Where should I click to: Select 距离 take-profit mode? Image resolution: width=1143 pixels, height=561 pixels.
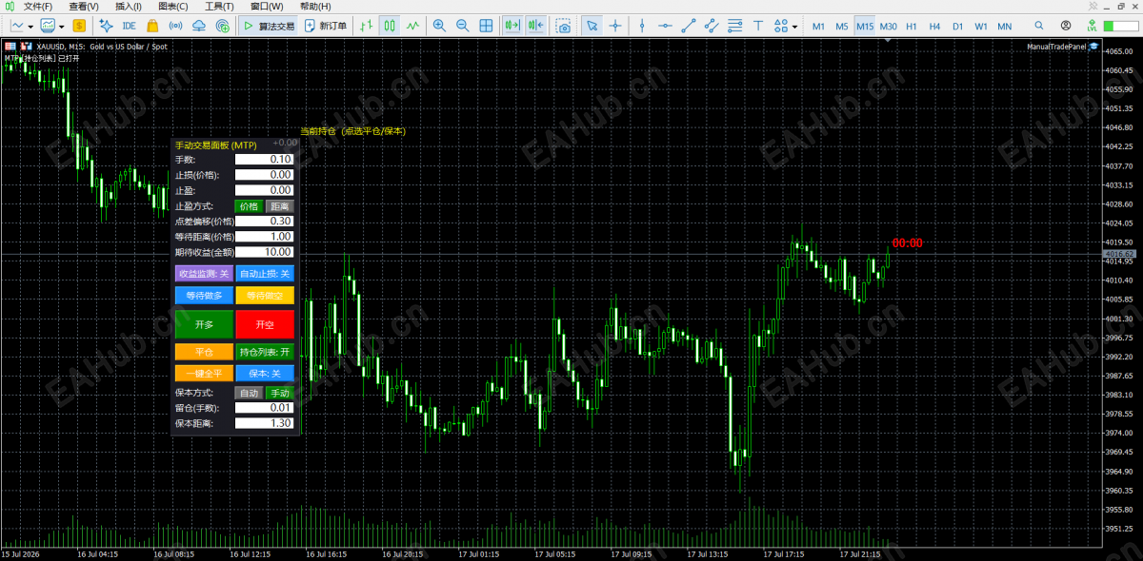pos(279,206)
